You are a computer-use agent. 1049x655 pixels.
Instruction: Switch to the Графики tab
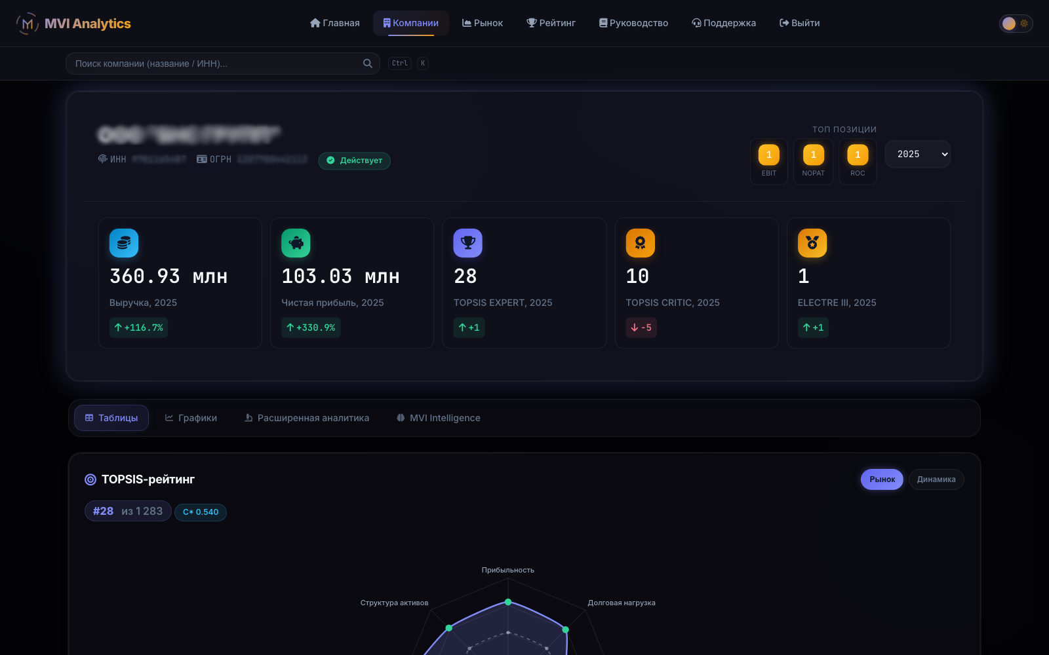pyautogui.click(x=191, y=418)
